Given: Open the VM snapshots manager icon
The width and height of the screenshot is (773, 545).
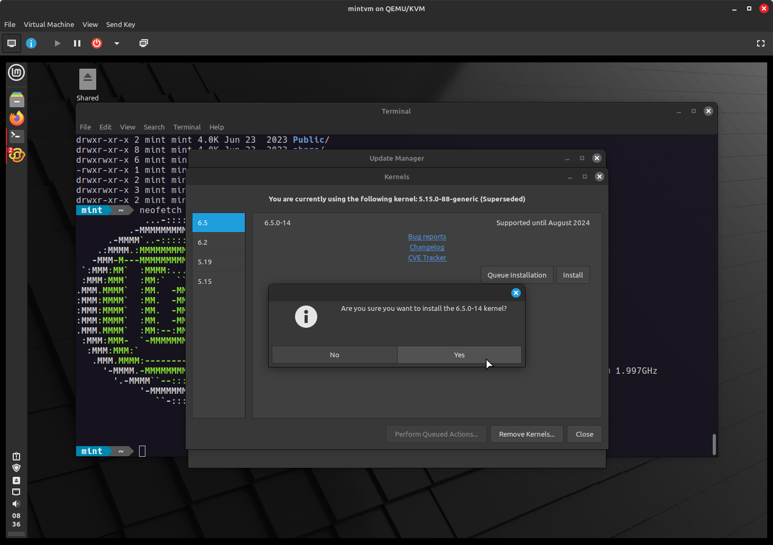Looking at the screenshot, I should click(143, 43).
